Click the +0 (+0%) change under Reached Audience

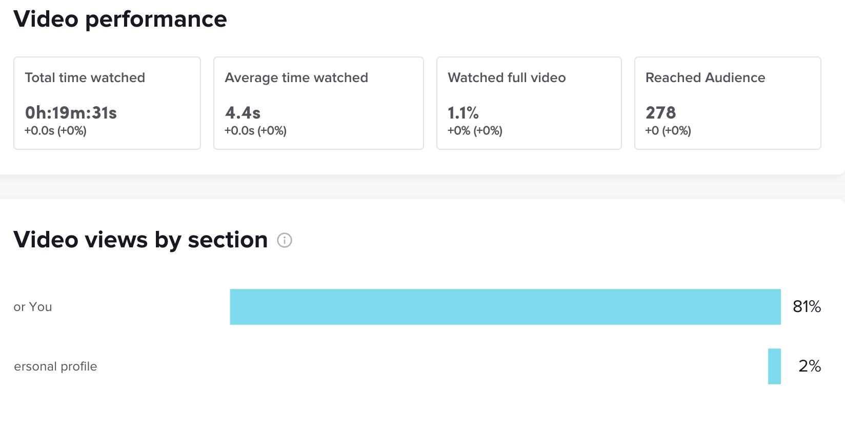coord(668,131)
